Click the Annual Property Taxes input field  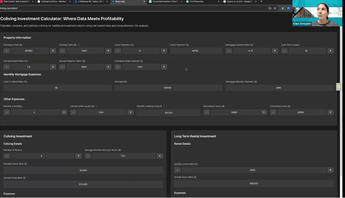pyautogui.click(x=85, y=67)
